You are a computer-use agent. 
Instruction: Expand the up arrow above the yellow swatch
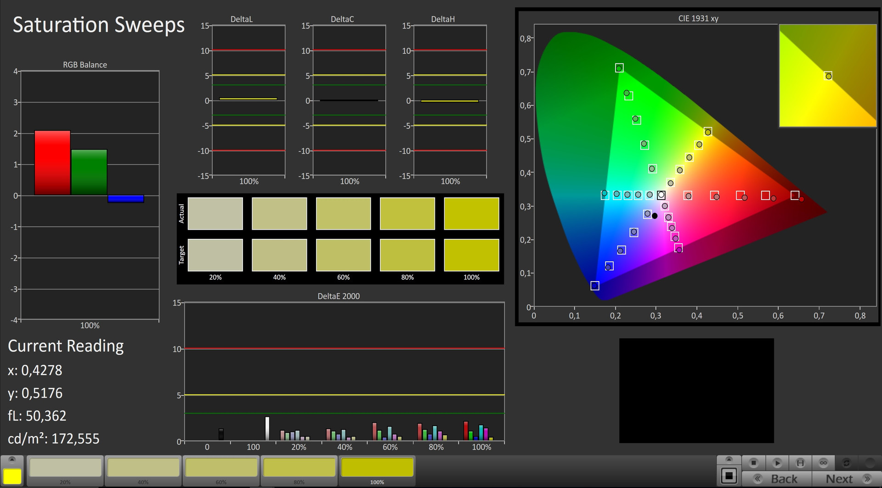(x=12, y=460)
